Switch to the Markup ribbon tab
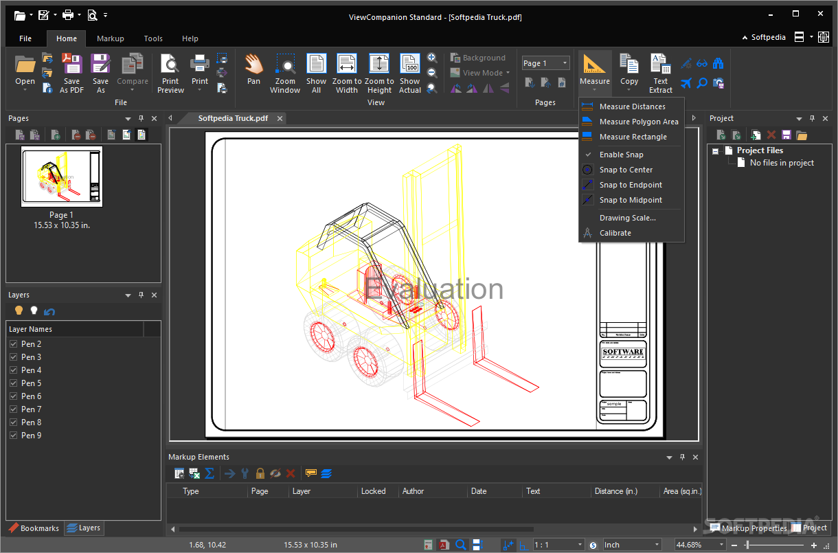The image size is (838, 553). (111, 38)
